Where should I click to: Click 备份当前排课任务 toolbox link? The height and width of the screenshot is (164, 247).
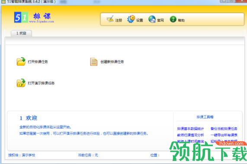[224, 129]
